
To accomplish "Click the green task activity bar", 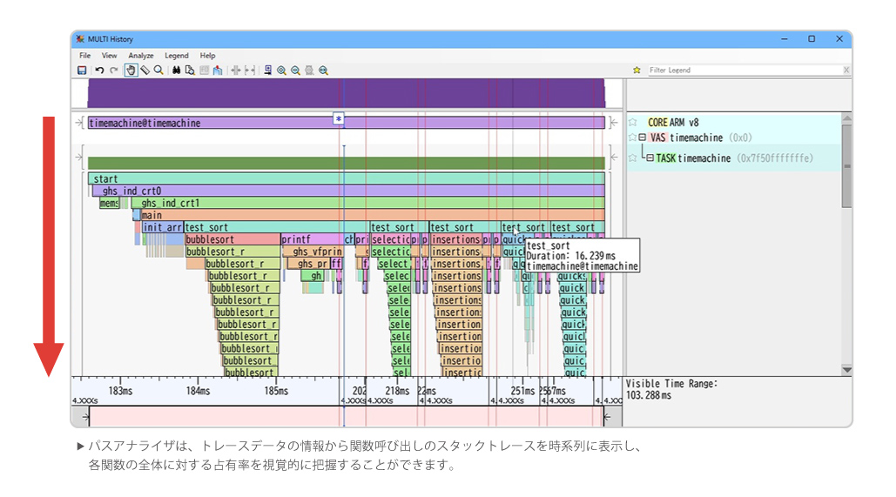I will 347,163.
